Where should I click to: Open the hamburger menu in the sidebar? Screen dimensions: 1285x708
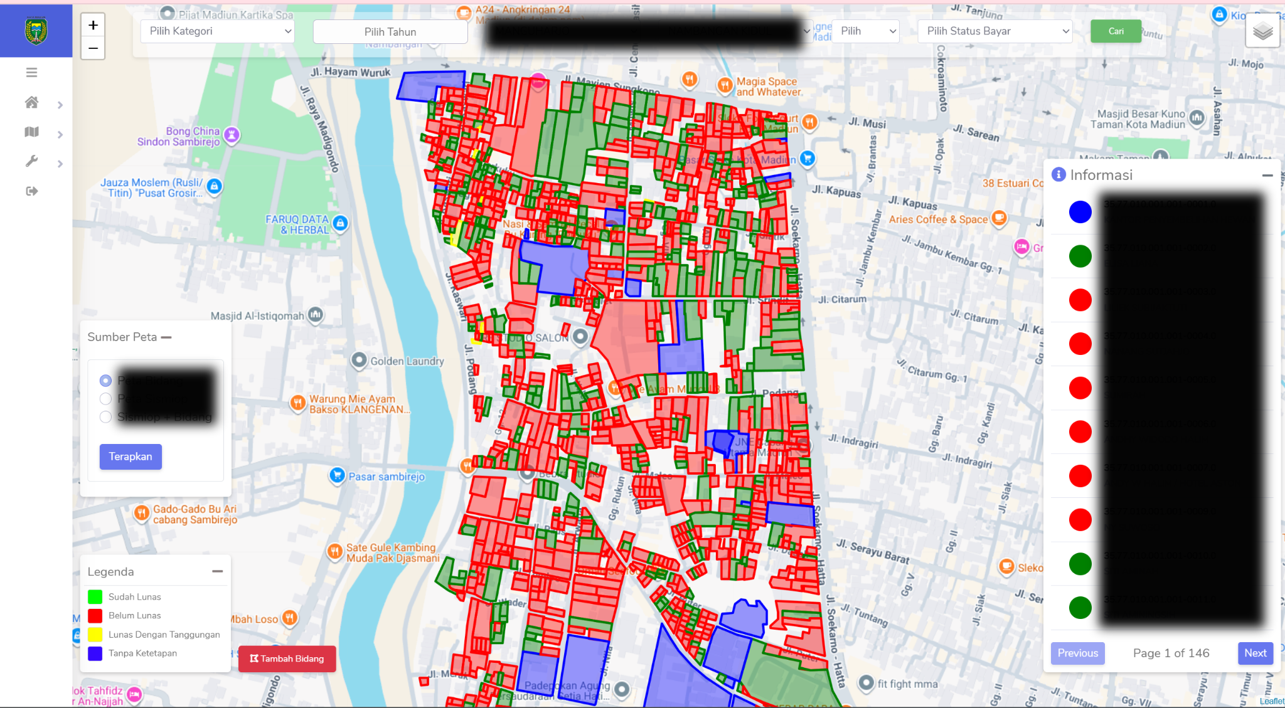click(x=31, y=73)
